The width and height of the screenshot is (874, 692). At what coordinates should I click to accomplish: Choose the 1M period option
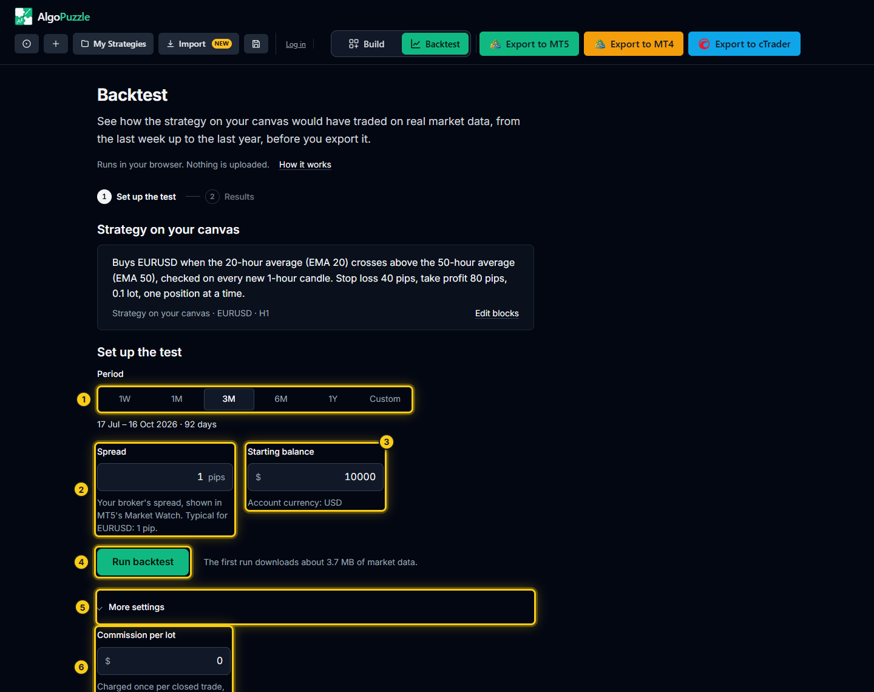click(x=177, y=399)
